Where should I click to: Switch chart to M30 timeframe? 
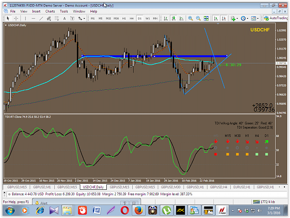tap(116, 19)
